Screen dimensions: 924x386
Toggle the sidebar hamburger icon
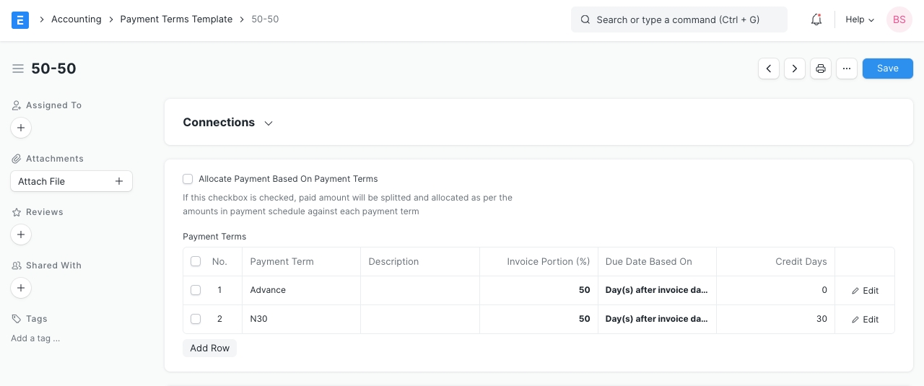[x=18, y=69]
